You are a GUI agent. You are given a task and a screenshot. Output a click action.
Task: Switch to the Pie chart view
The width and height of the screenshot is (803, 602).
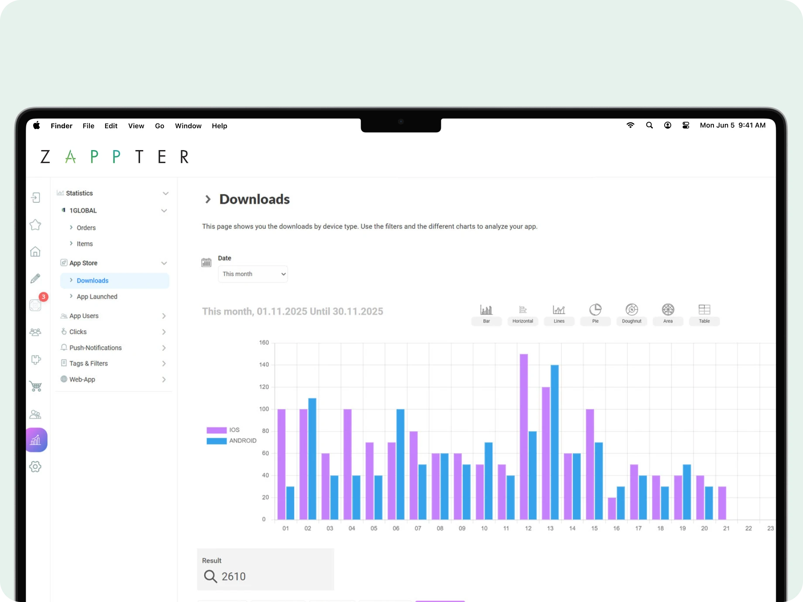click(595, 314)
